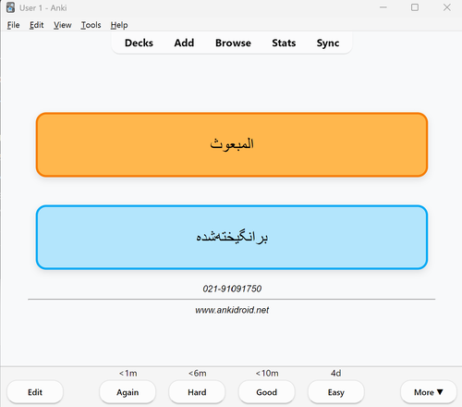Go to Decks screen
The image size is (462, 407).
(139, 43)
